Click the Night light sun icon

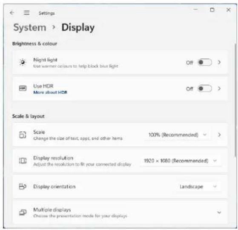point(23,62)
